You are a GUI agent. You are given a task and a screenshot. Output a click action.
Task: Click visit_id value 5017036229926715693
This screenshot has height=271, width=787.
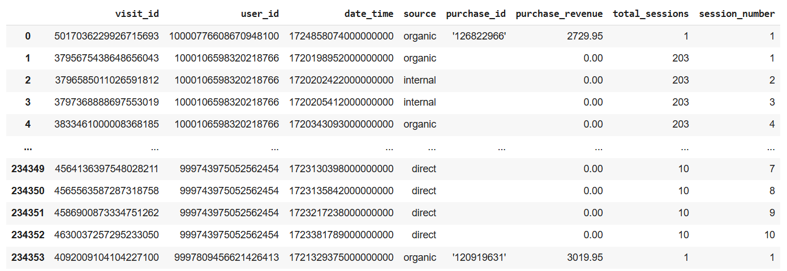(106, 36)
